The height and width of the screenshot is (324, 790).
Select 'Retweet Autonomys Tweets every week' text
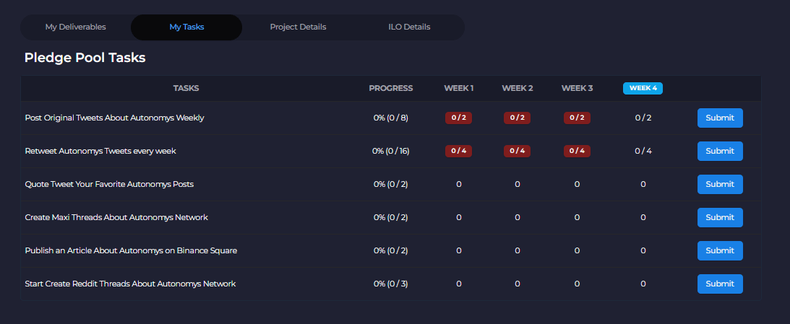click(x=100, y=151)
